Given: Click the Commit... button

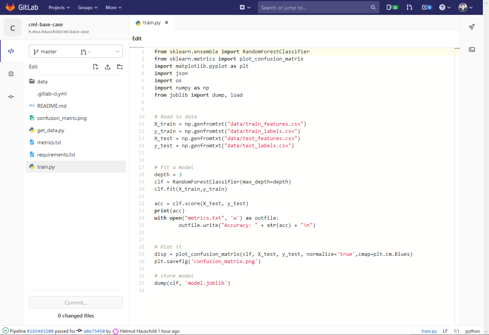Looking at the screenshot, I should pos(76,302).
